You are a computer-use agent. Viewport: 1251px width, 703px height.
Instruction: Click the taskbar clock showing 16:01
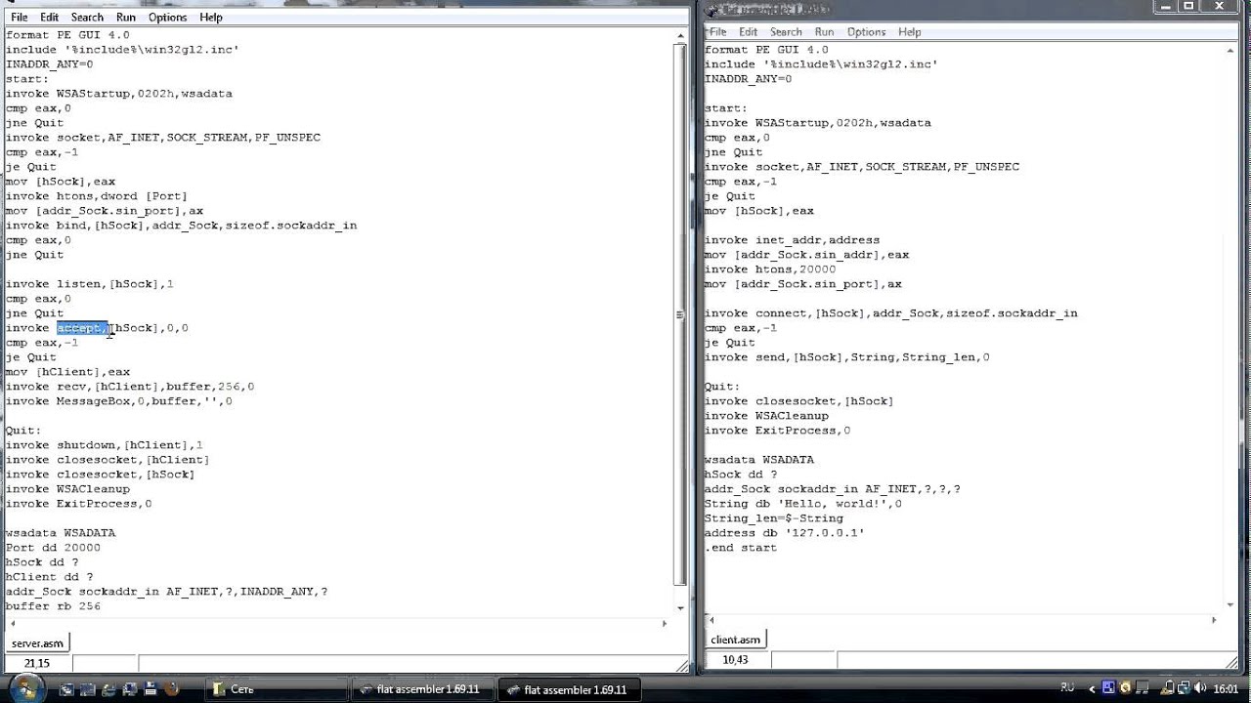(1226, 688)
